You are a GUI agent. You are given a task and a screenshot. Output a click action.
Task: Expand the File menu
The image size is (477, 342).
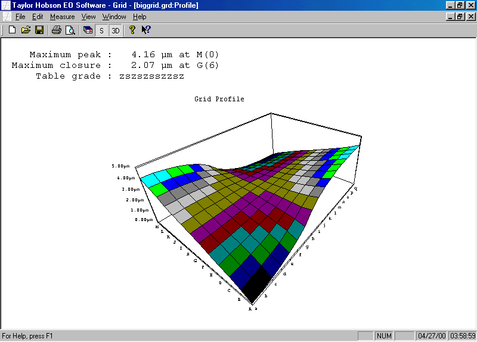pos(20,17)
